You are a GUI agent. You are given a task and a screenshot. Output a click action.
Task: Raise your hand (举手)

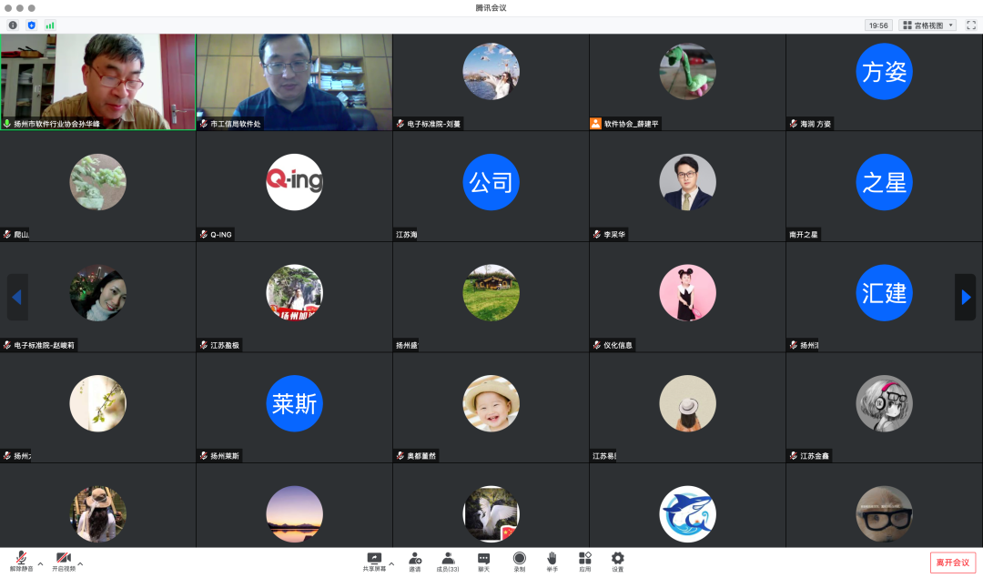[552, 561]
